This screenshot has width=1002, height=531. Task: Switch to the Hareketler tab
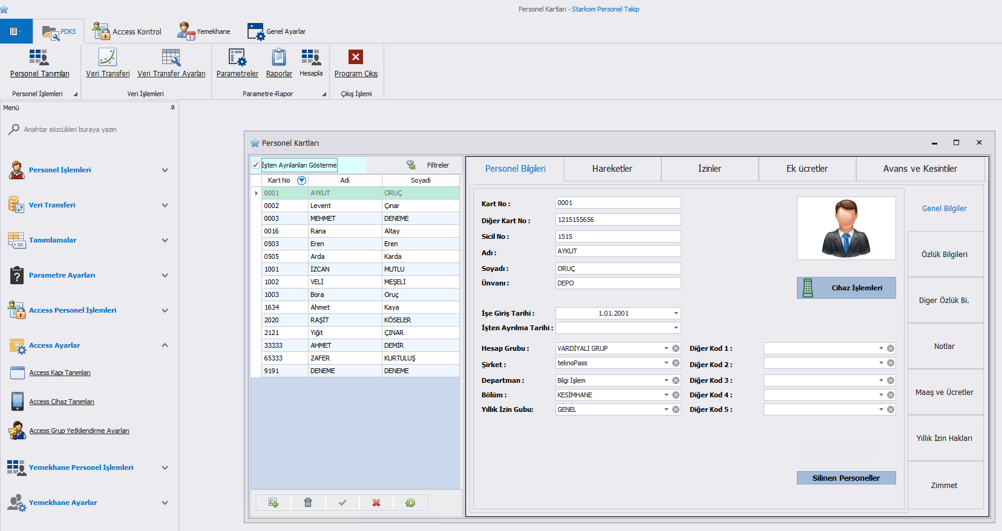[612, 169]
